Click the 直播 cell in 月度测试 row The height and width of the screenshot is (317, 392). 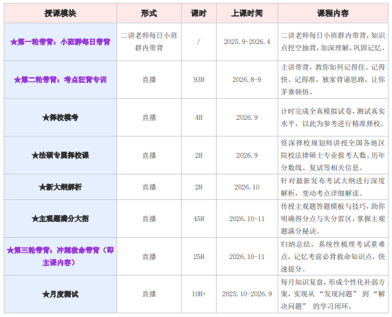[x=149, y=294]
